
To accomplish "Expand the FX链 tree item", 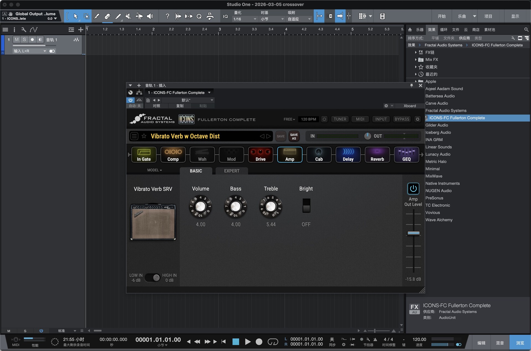I will tap(415, 52).
